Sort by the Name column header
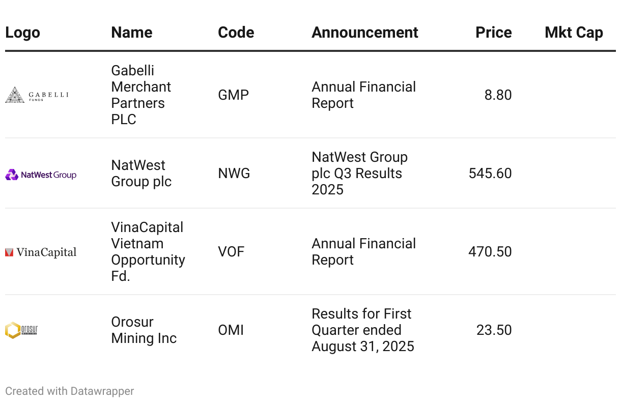Screen dimensions: 621x403 coord(131,33)
